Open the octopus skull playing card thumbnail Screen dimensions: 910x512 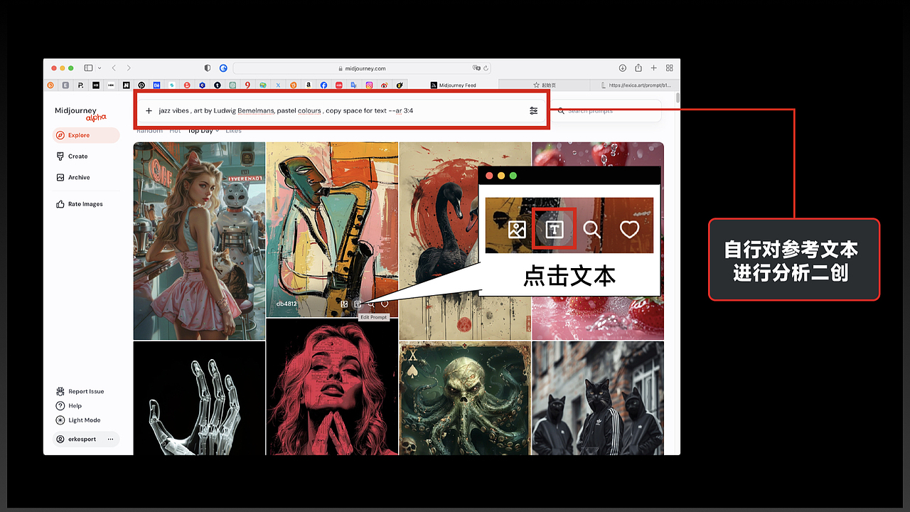(465, 398)
